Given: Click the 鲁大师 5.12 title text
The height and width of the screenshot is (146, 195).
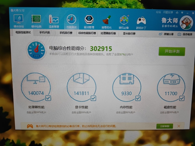Looking at the screenshot, I should click(17, 10).
